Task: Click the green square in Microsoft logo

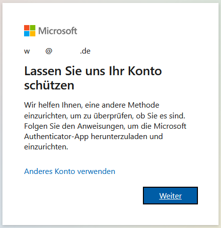Action: tap(32, 28)
